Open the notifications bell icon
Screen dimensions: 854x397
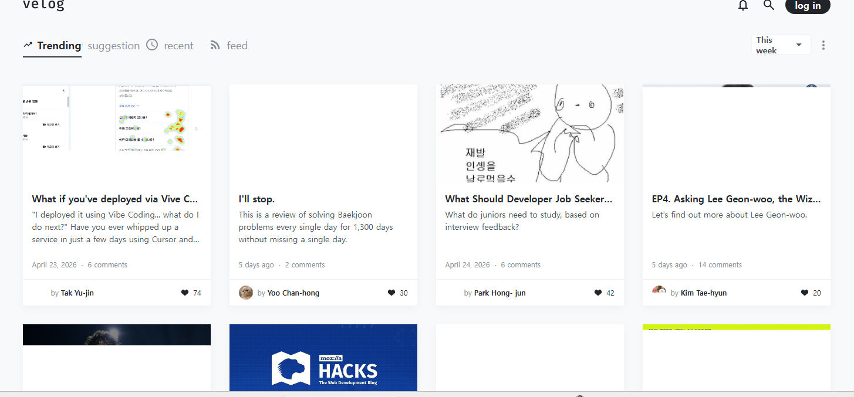(743, 5)
